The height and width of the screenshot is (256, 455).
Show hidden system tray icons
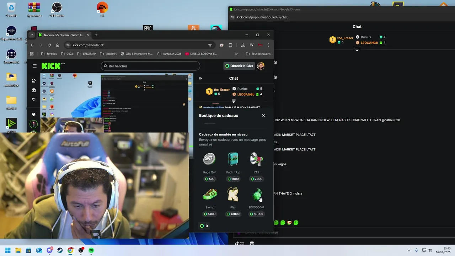click(x=409, y=250)
